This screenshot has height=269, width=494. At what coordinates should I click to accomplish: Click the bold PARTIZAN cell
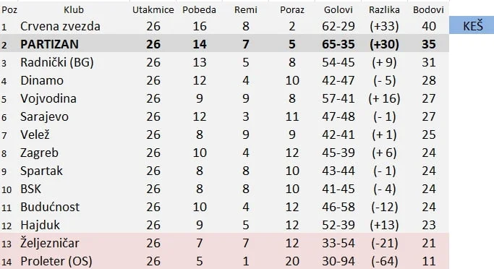point(49,44)
